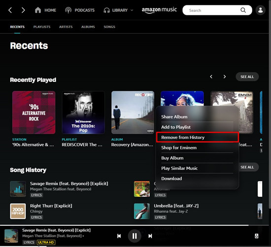271x247 pixels.
Task: Go forward with the right arrow
Action: tap(23, 10)
